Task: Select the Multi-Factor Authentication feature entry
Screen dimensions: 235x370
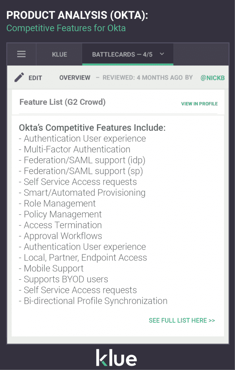Action: click(77, 149)
